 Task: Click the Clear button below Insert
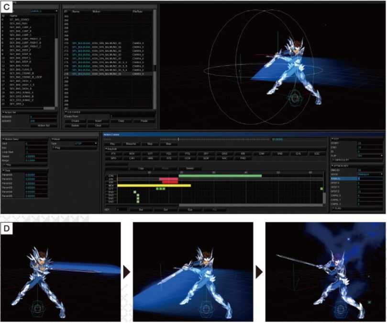(x=98, y=126)
